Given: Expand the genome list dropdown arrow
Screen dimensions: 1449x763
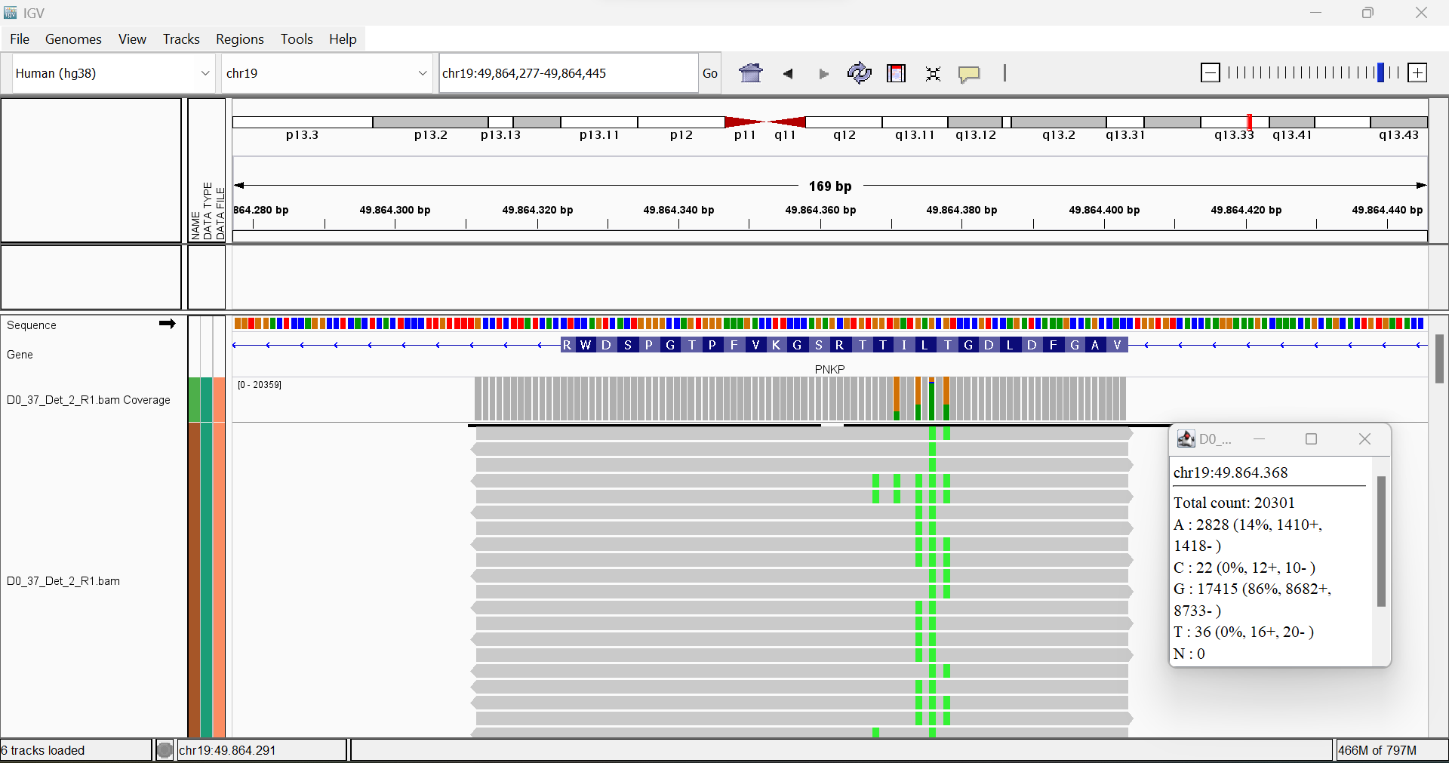Looking at the screenshot, I should [x=205, y=72].
